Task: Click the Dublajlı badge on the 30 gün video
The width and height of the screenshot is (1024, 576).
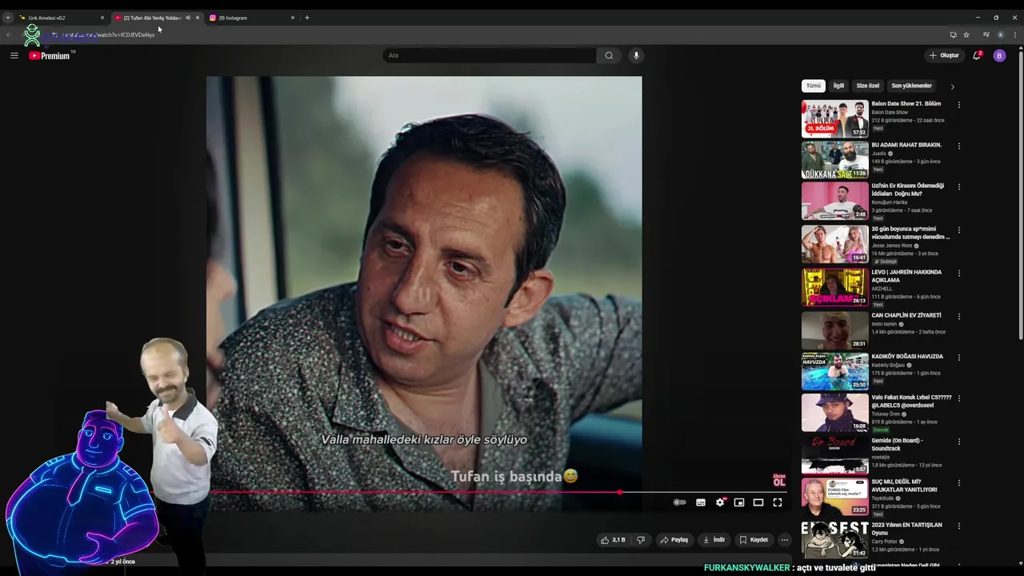Action: tap(885, 262)
